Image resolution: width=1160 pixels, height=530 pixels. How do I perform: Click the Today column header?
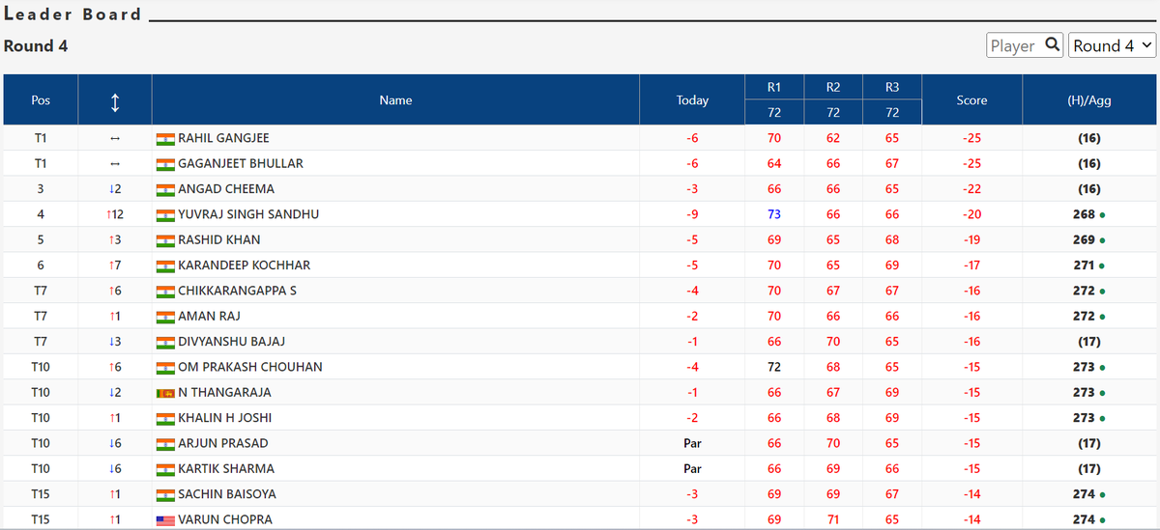[x=692, y=99]
